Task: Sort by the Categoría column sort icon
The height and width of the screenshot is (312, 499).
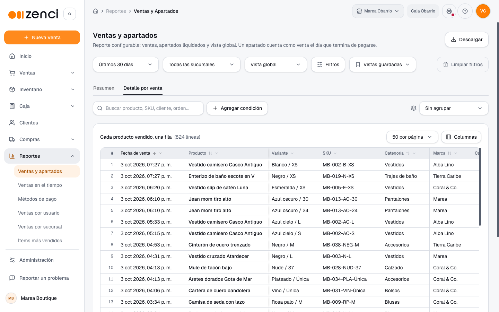Action: click(x=408, y=153)
